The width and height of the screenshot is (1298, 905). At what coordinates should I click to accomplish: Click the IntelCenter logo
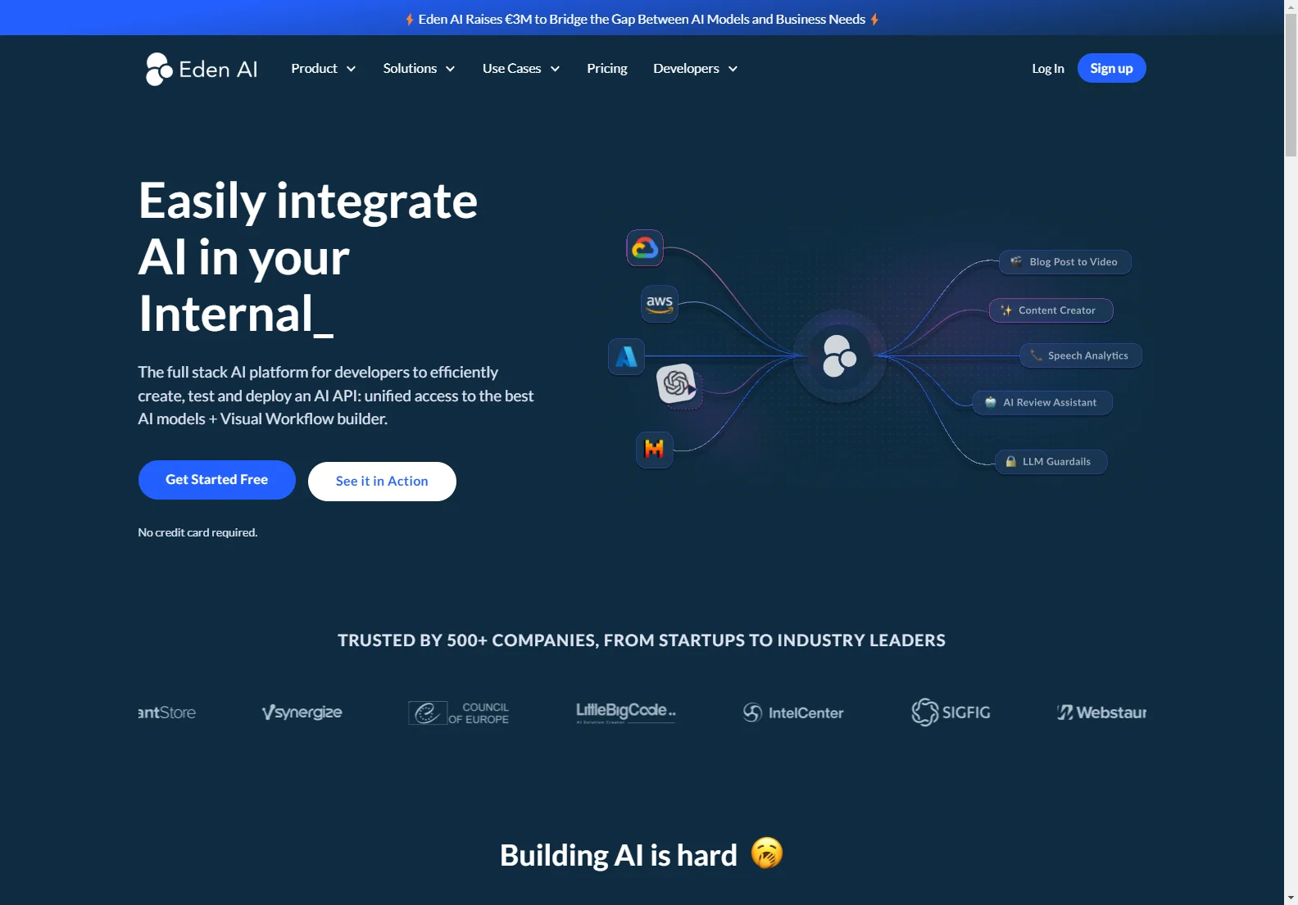pos(793,713)
